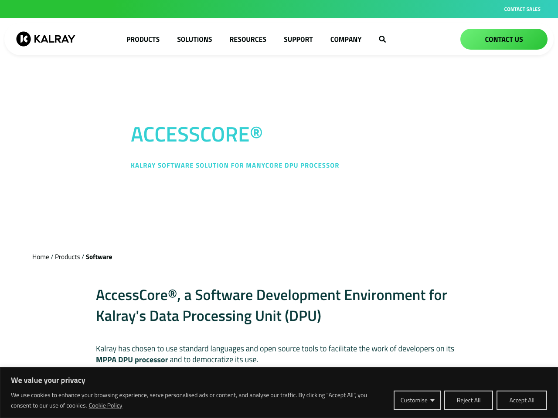Open the CONTACT SALES link
558x418 pixels.
click(x=522, y=8)
